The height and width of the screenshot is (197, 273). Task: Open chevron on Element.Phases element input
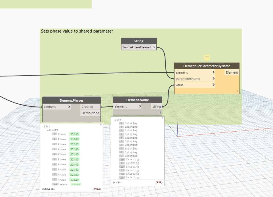(x=69, y=107)
